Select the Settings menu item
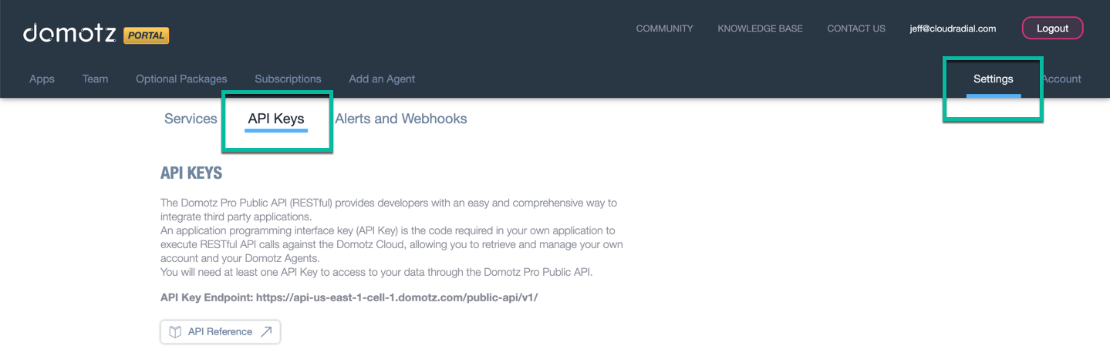Screen dimensions: 1110x356 click(x=993, y=79)
